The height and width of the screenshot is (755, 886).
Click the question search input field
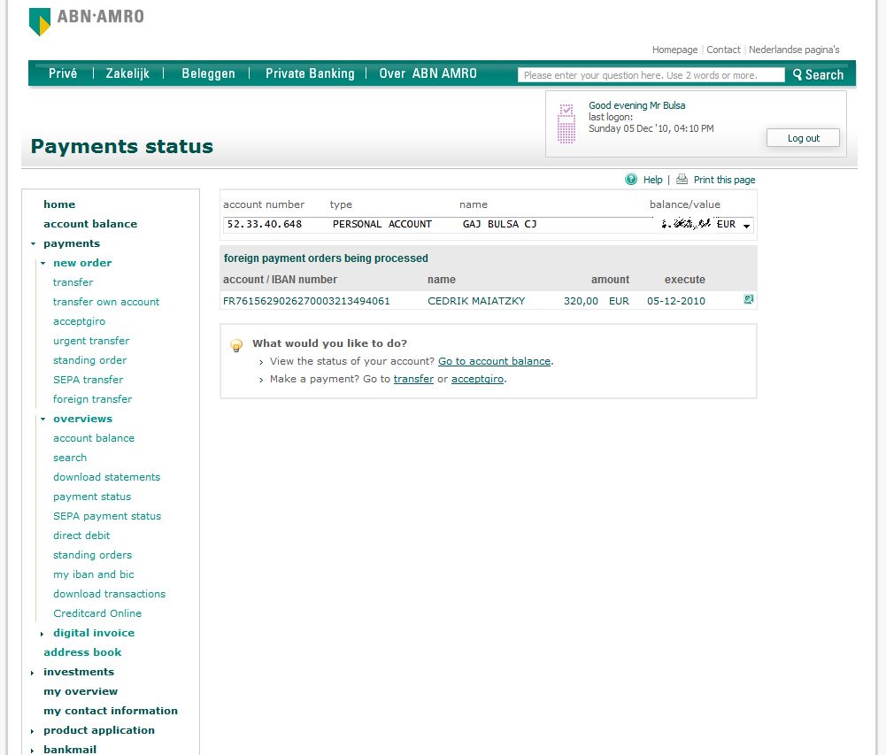651,75
